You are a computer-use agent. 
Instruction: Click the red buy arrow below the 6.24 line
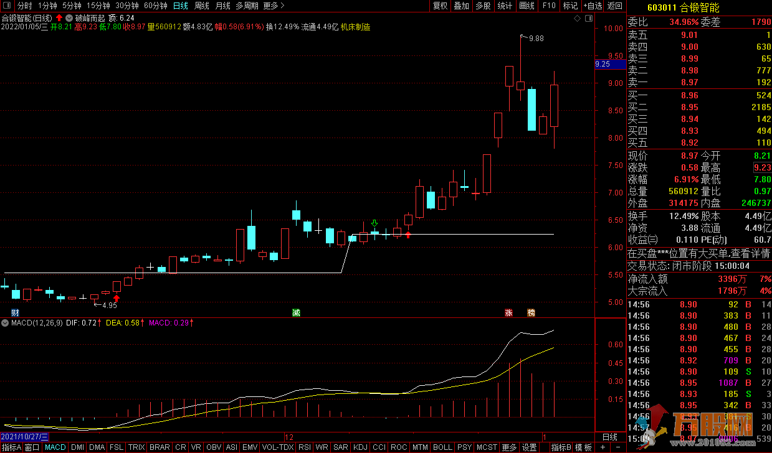coord(408,235)
